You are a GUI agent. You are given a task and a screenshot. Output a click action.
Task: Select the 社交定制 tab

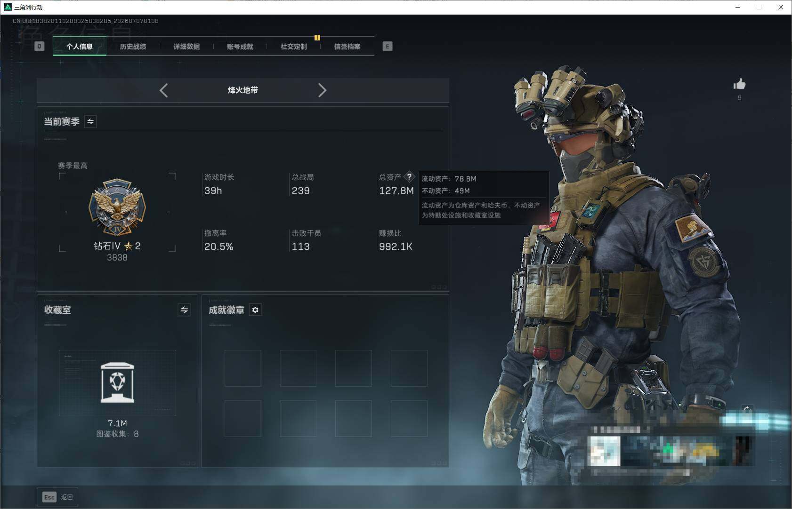(x=294, y=47)
